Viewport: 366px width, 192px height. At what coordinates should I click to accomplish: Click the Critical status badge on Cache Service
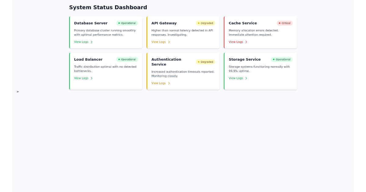[284, 23]
